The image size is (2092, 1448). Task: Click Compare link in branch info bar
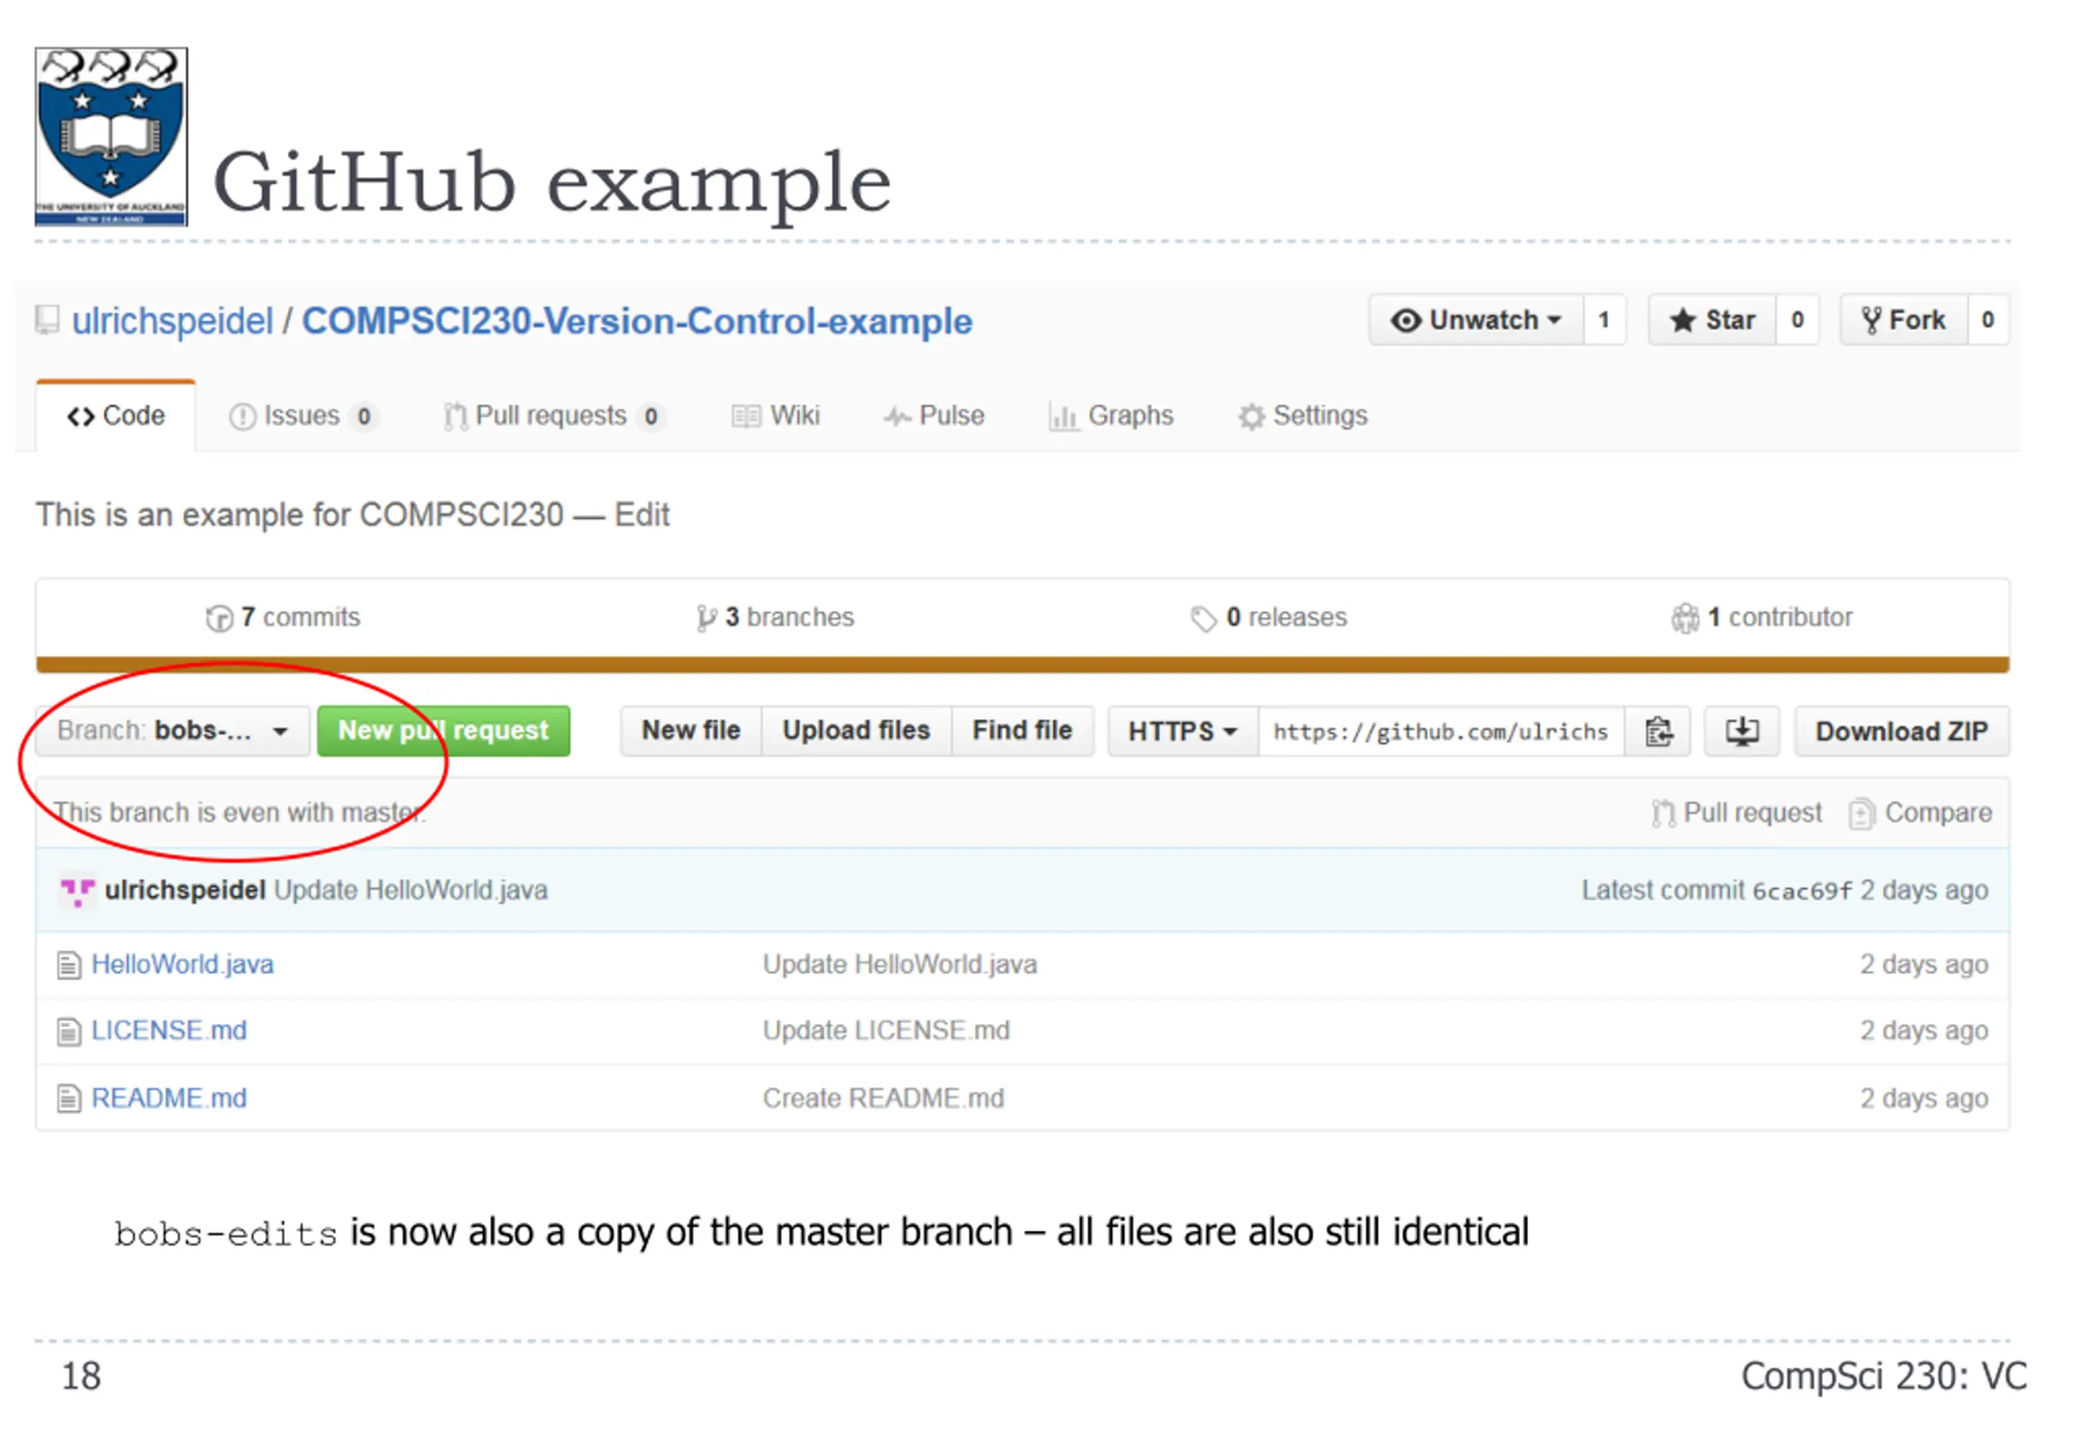[1920, 812]
